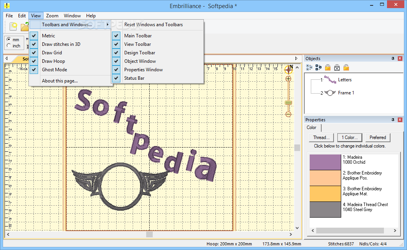The width and height of the screenshot is (407, 250).
Task: Select the mm radio button
Action: [x=9, y=40]
